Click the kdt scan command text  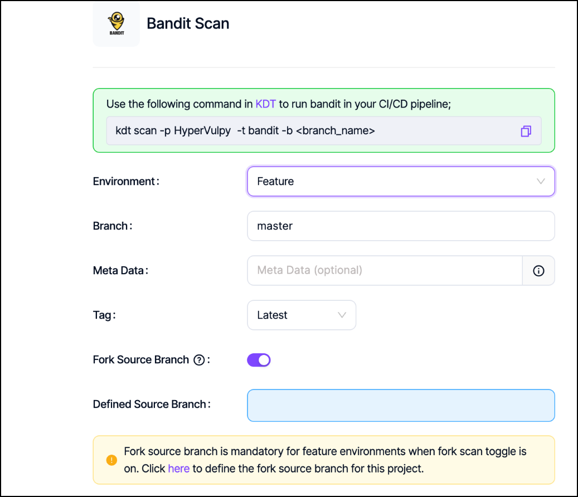pos(245,131)
